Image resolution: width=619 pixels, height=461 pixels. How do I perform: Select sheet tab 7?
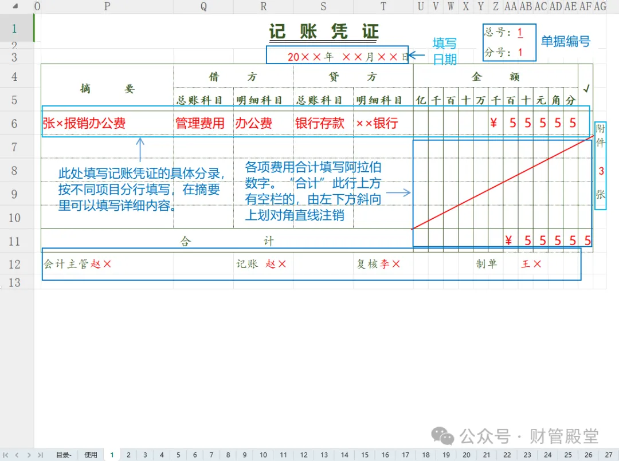point(211,455)
